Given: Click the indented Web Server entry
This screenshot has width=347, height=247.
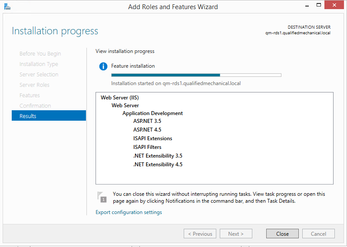Looking at the screenshot, I should point(125,105).
